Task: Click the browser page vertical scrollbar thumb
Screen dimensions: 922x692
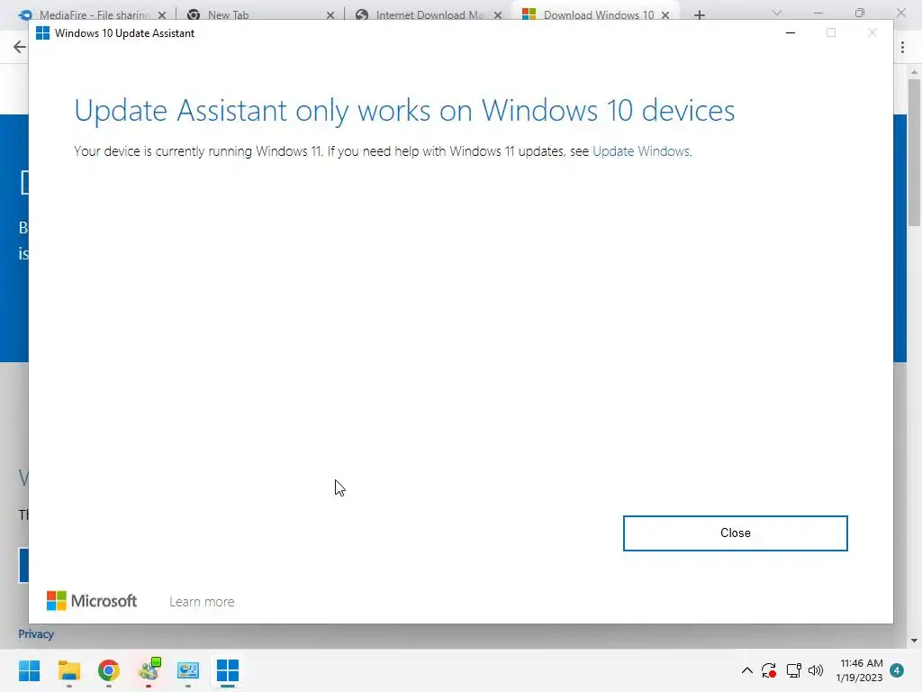Action: tap(914, 152)
